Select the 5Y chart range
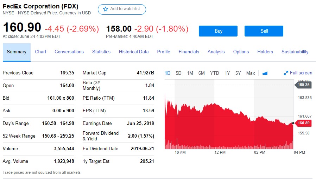The width and height of the screenshot is (316, 179). click(x=238, y=73)
